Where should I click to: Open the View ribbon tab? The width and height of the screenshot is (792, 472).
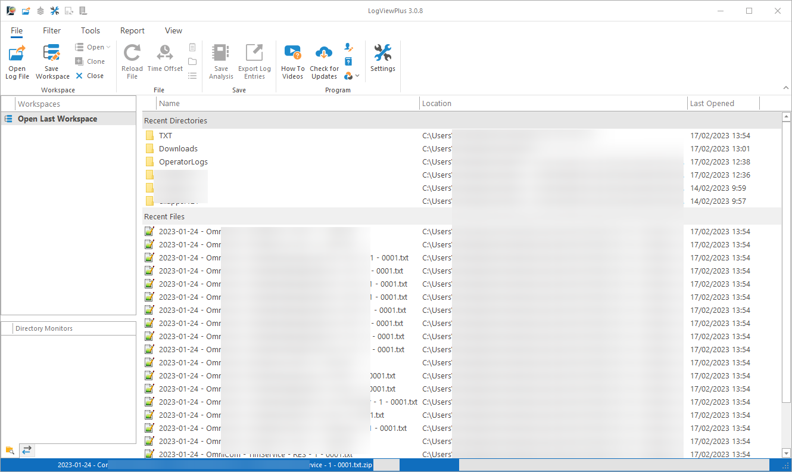(x=174, y=30)
